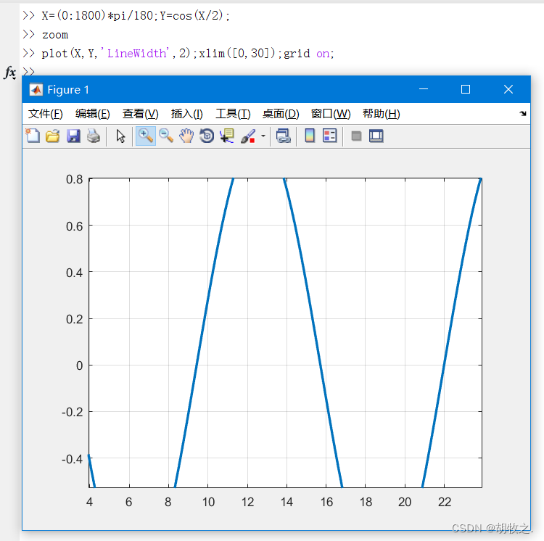Click the y-axis tick label 0.2

click(x=74, y=319)
